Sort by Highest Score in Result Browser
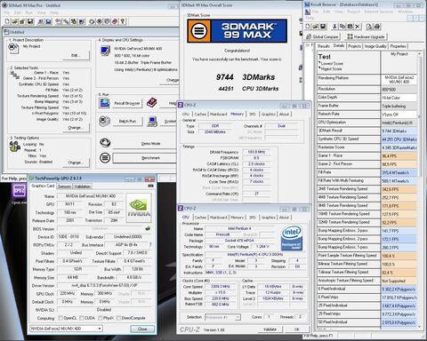This screenshot has width=427, height=341. click(x=331, y=69)
